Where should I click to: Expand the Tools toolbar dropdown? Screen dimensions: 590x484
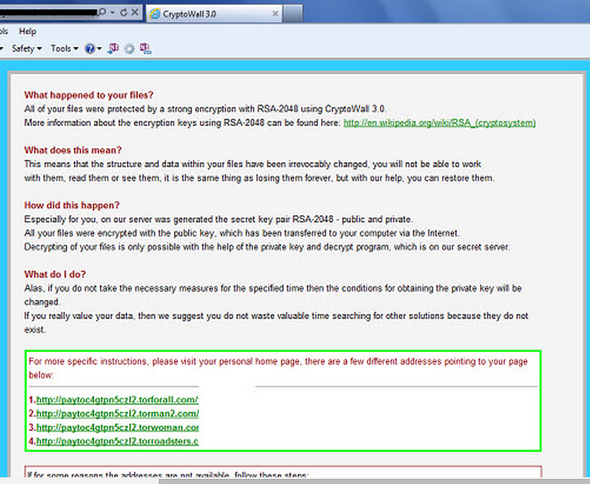[65, 49]
